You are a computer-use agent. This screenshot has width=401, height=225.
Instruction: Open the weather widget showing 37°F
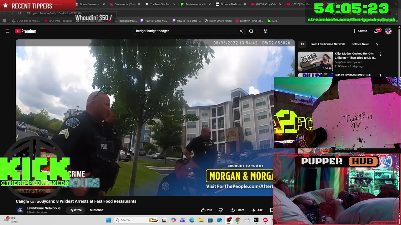pos(10,220)
